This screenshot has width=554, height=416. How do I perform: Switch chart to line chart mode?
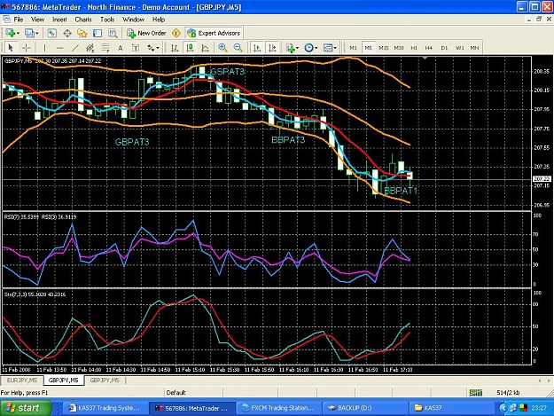205,48
